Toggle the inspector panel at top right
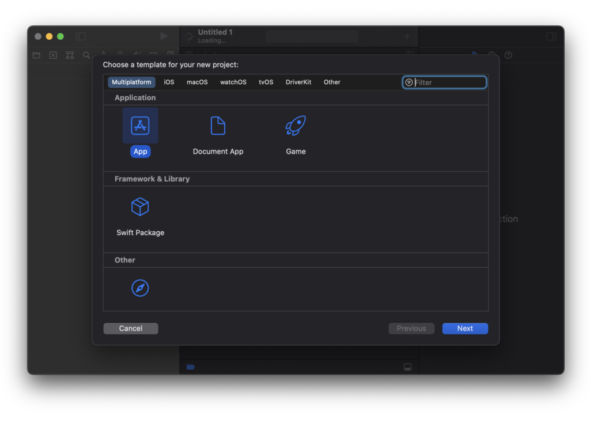The height and width of the screenshot is (425, 590). click(x=551, y=36)
